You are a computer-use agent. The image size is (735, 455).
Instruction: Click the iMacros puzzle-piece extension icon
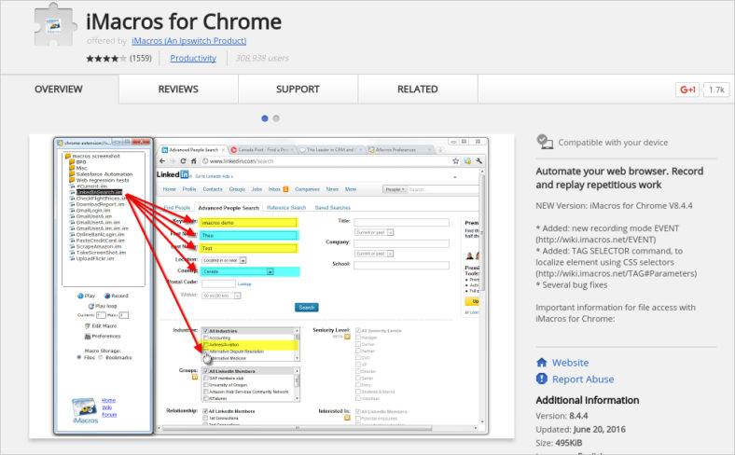click(55, 24)
